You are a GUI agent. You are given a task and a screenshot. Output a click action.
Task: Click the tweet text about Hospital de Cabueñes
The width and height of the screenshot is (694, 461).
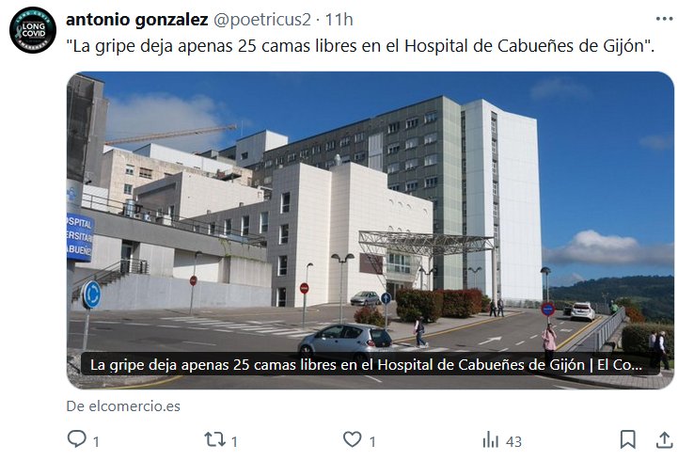(x=360, y=46)
